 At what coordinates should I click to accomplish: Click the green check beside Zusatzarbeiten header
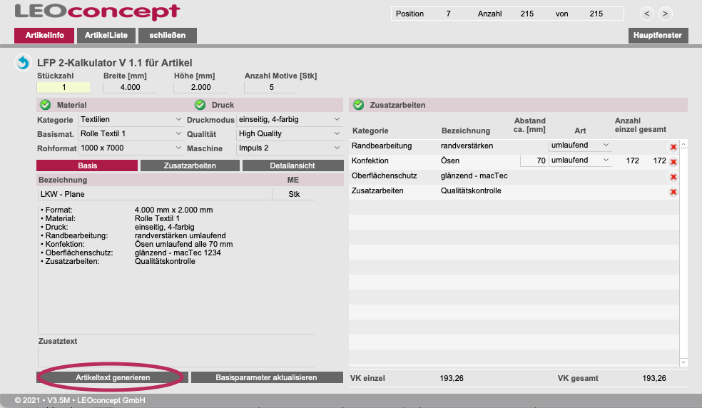click(359, 105)
